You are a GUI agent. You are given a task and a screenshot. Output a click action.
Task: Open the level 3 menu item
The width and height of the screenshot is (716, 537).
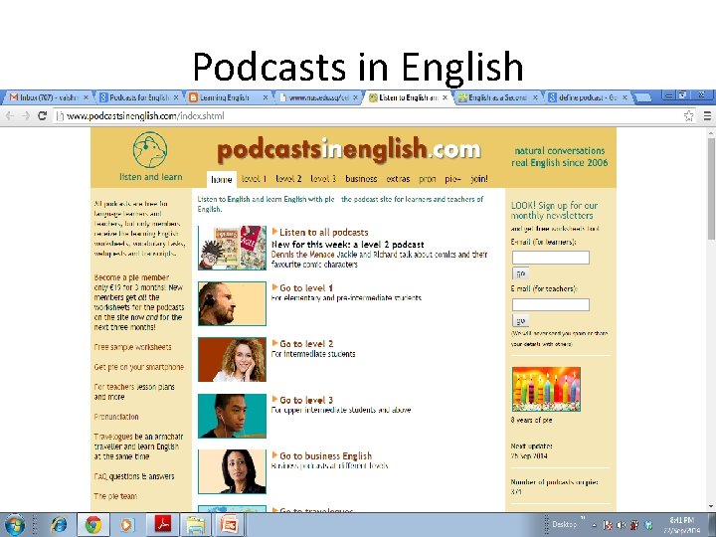click(x=323, y=179)
